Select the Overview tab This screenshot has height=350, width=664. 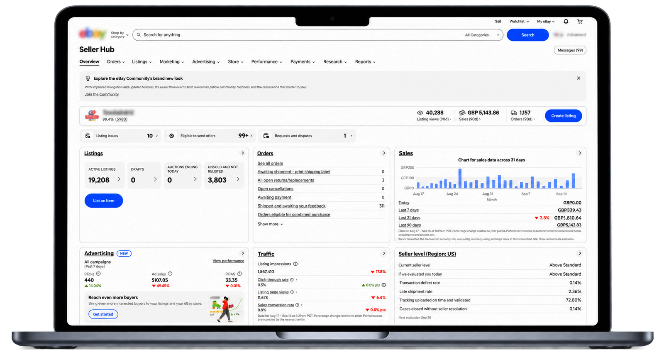[89, 62]
